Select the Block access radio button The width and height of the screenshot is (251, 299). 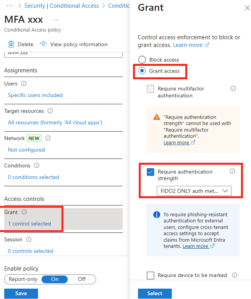[x=142, y=60]
